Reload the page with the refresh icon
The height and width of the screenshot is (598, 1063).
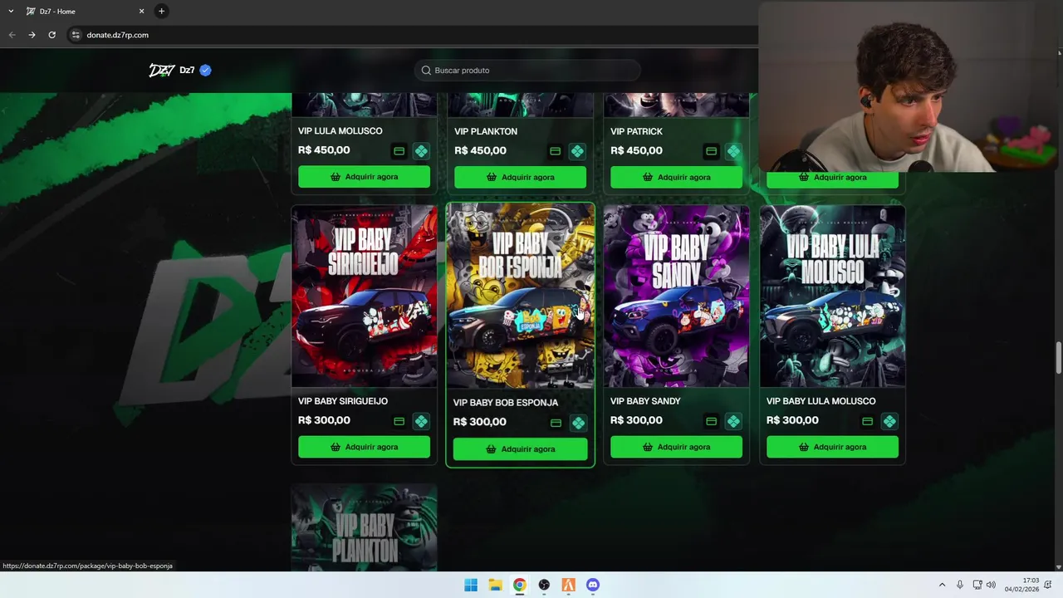point(51,35)
